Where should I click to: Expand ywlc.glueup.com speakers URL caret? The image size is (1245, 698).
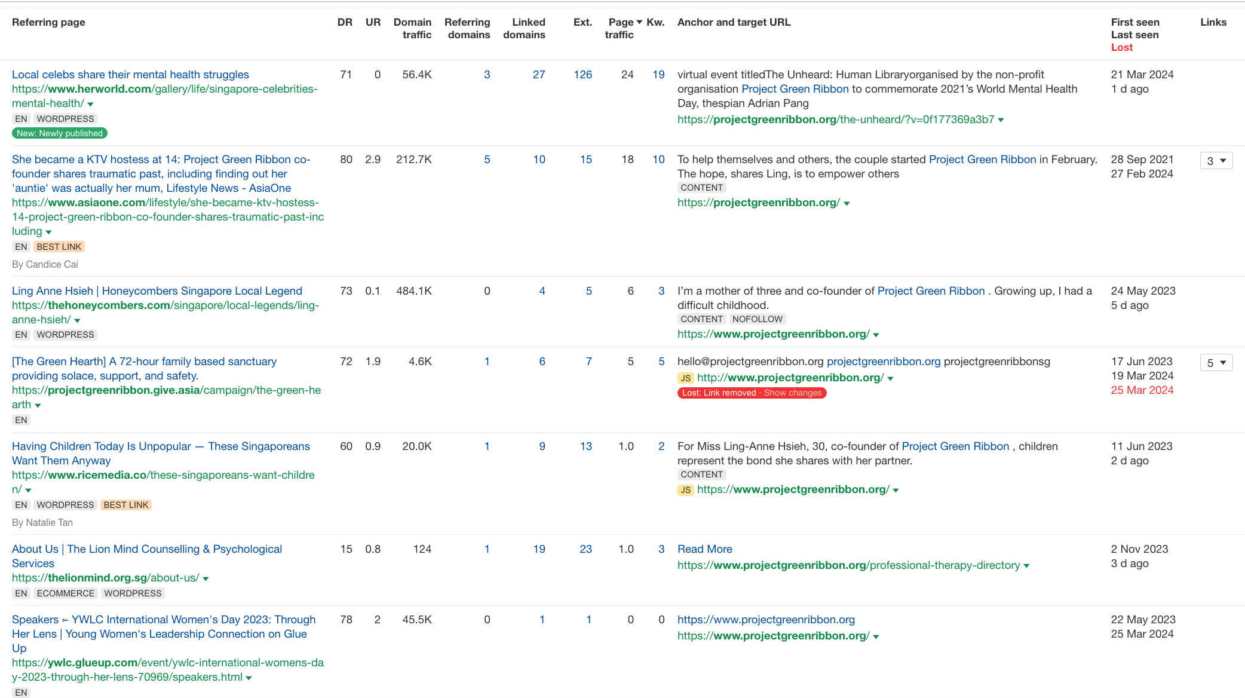point(249,678)
